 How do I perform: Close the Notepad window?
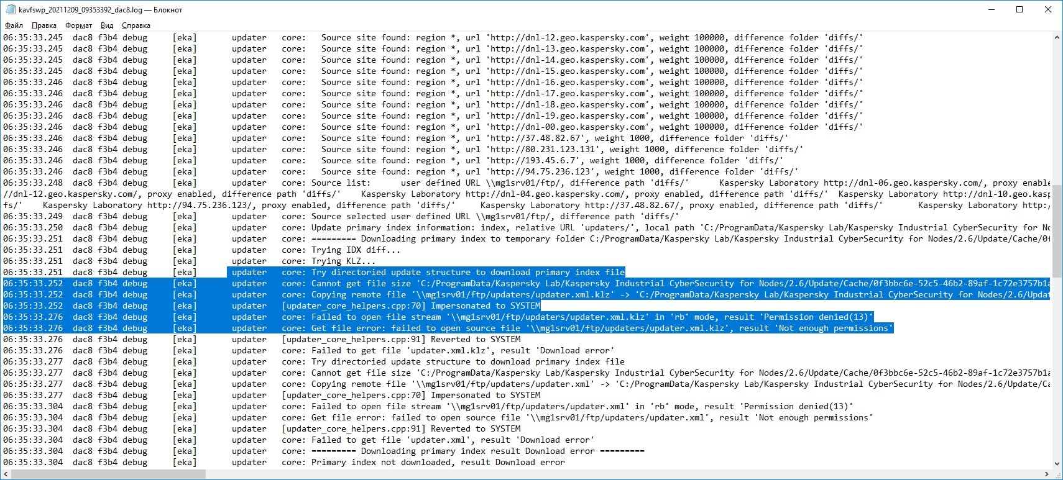[1048, 9]
